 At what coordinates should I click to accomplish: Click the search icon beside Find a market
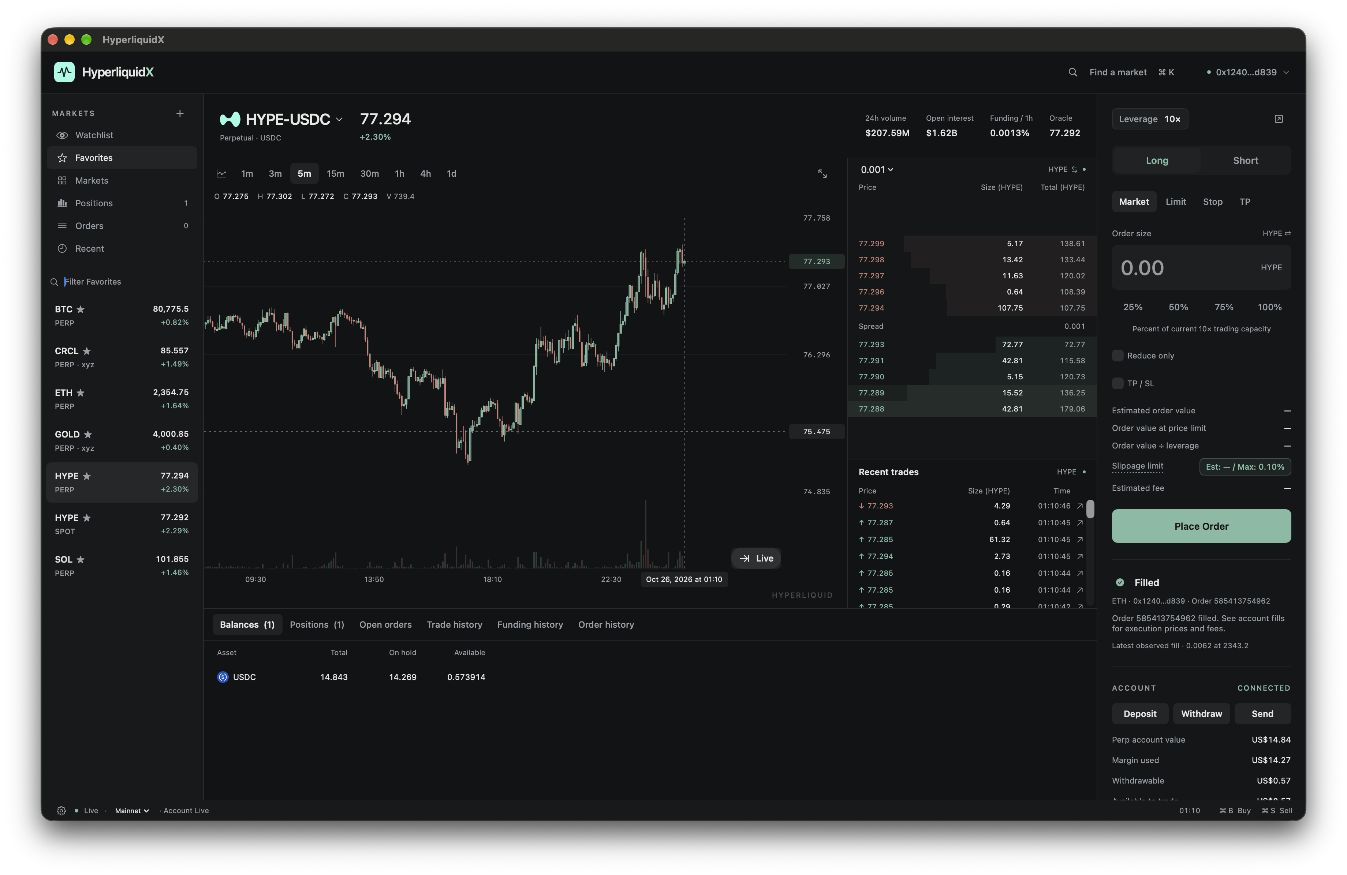coord(1072,72)
